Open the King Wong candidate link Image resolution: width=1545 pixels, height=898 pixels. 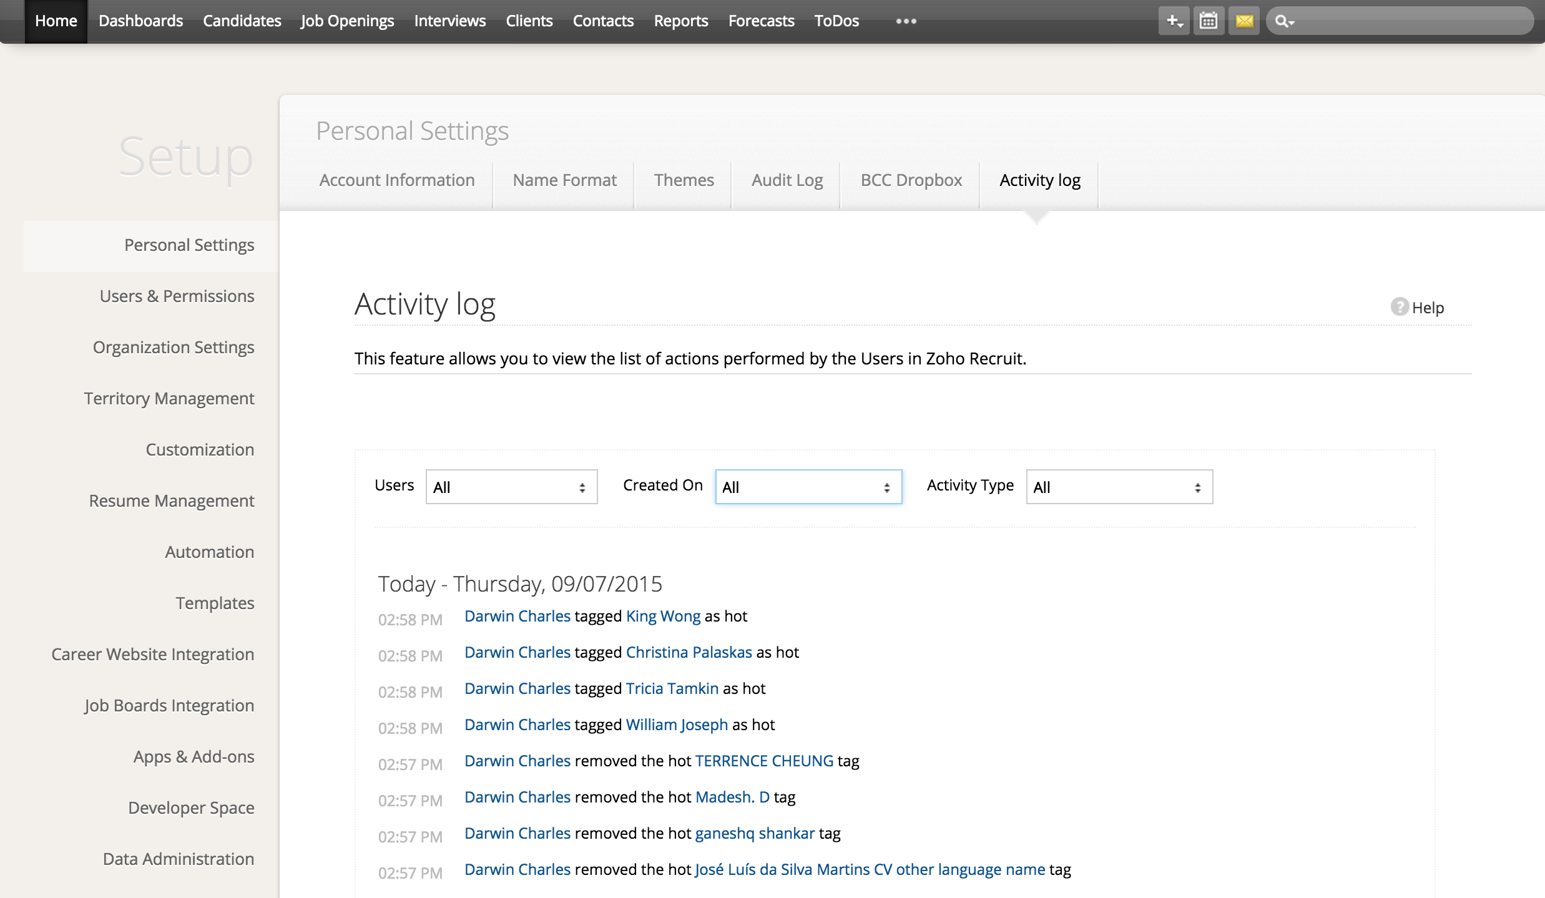tap(663, 617)
